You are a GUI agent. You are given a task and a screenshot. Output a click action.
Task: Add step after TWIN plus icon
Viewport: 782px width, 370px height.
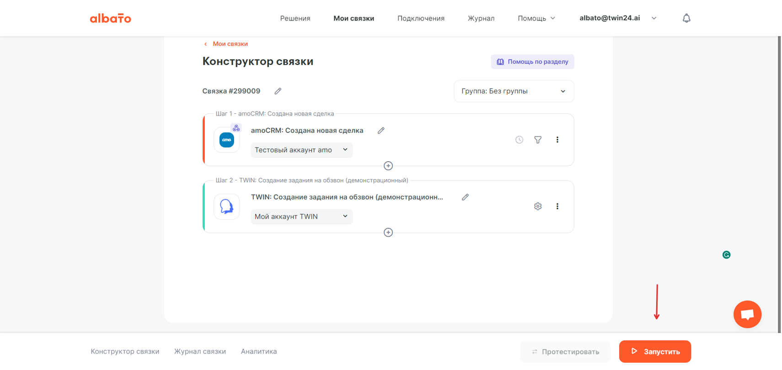coord(388,233)
